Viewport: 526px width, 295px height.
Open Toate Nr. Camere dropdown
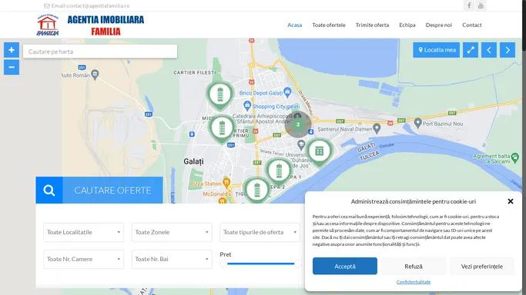tap(83, 259)
